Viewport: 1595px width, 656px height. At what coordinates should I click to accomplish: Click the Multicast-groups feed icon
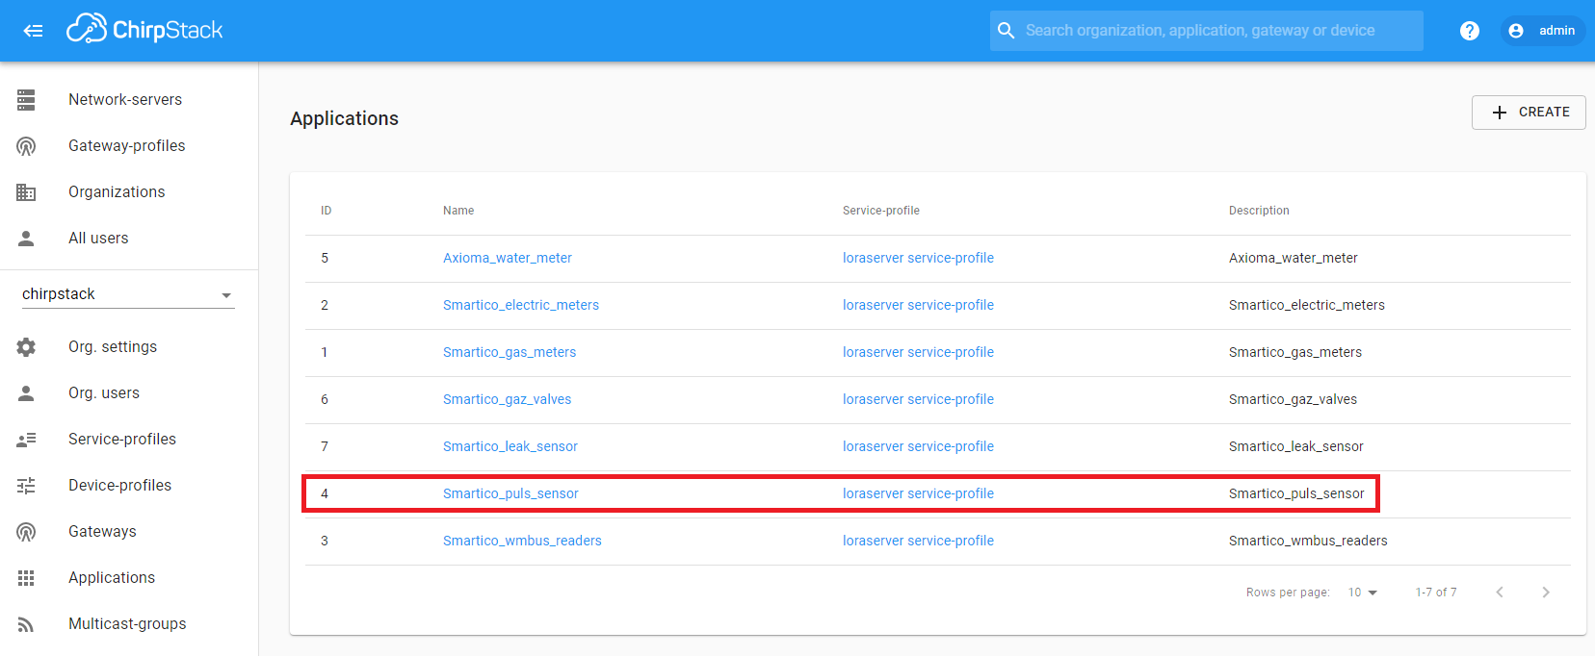[26, 624]
